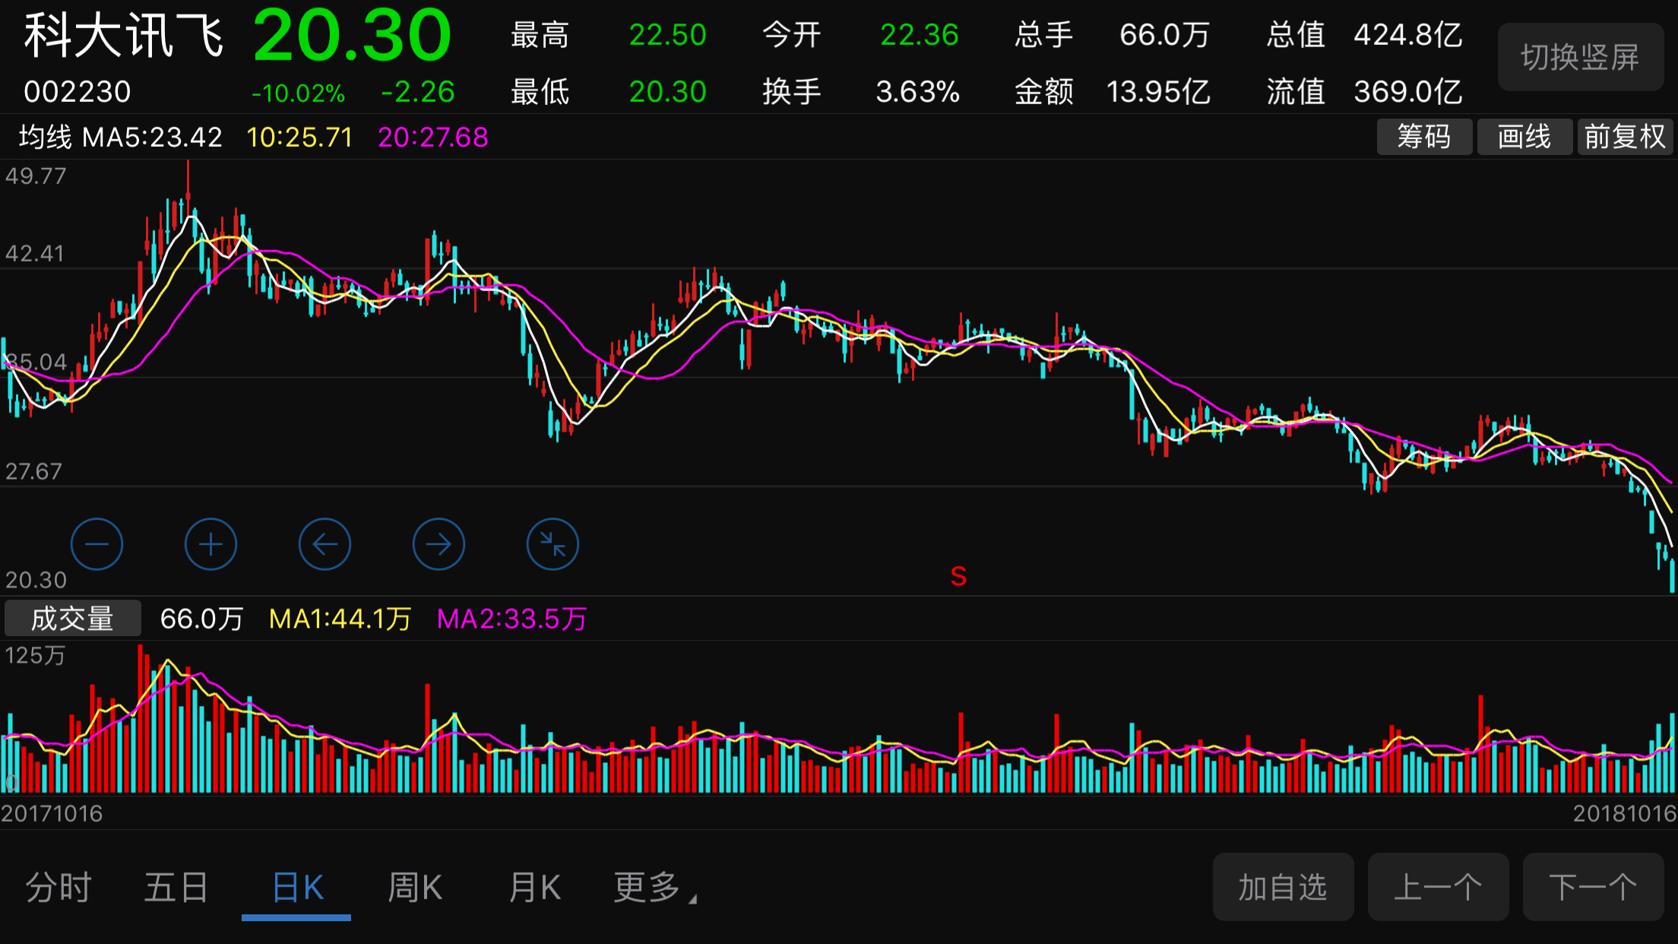Tap the 125万 volume axis label
The width and height of the screenshot is (1678, 944).
35,655
